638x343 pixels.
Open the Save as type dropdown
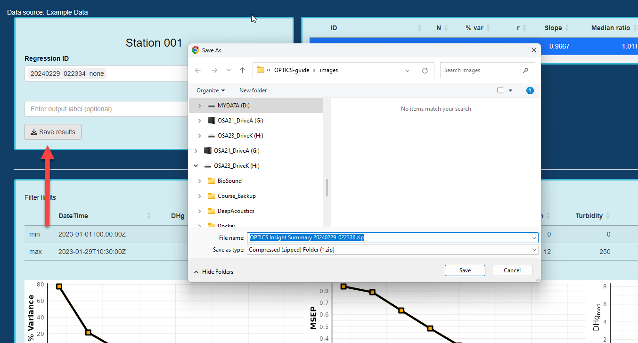pyautogui.click(x=534, y=250)
